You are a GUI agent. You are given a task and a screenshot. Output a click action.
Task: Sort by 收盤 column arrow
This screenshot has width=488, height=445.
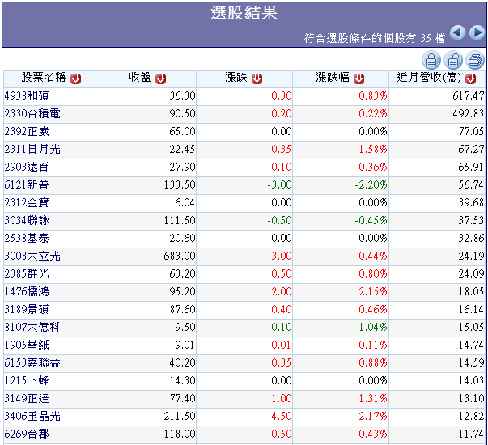point(160,78)
